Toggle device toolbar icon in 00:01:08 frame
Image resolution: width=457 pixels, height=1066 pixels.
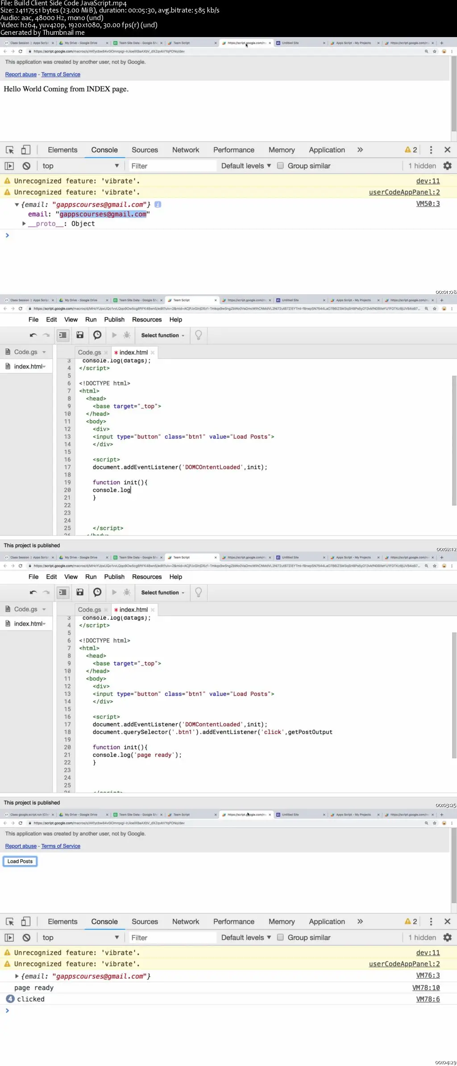(x=26, y=150)
